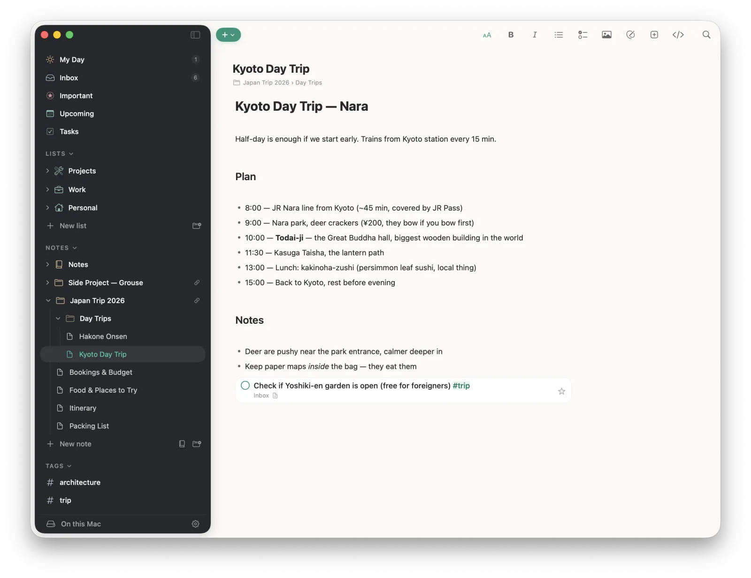Screen dimensions: 751x578
Task: Open settings gear in sidebar
Action: coord(195,524)
